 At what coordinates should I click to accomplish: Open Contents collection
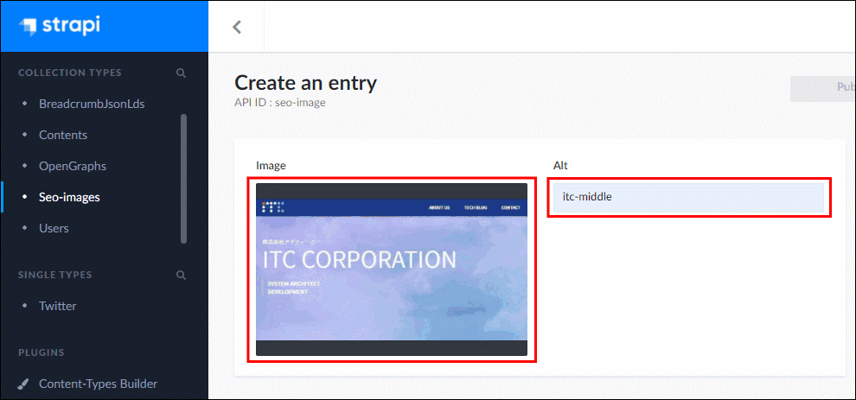(x=63, y=135)
